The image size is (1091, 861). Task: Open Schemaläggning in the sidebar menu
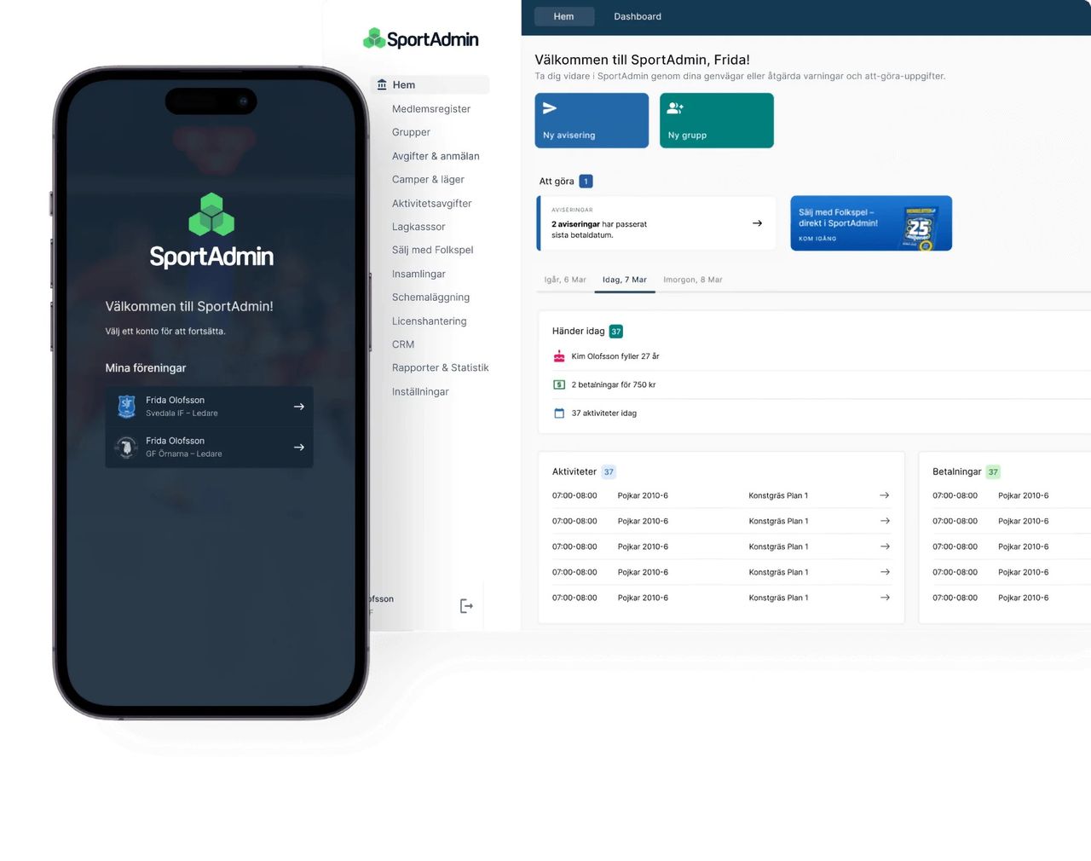pyautogui.click(x=430, y=298)
